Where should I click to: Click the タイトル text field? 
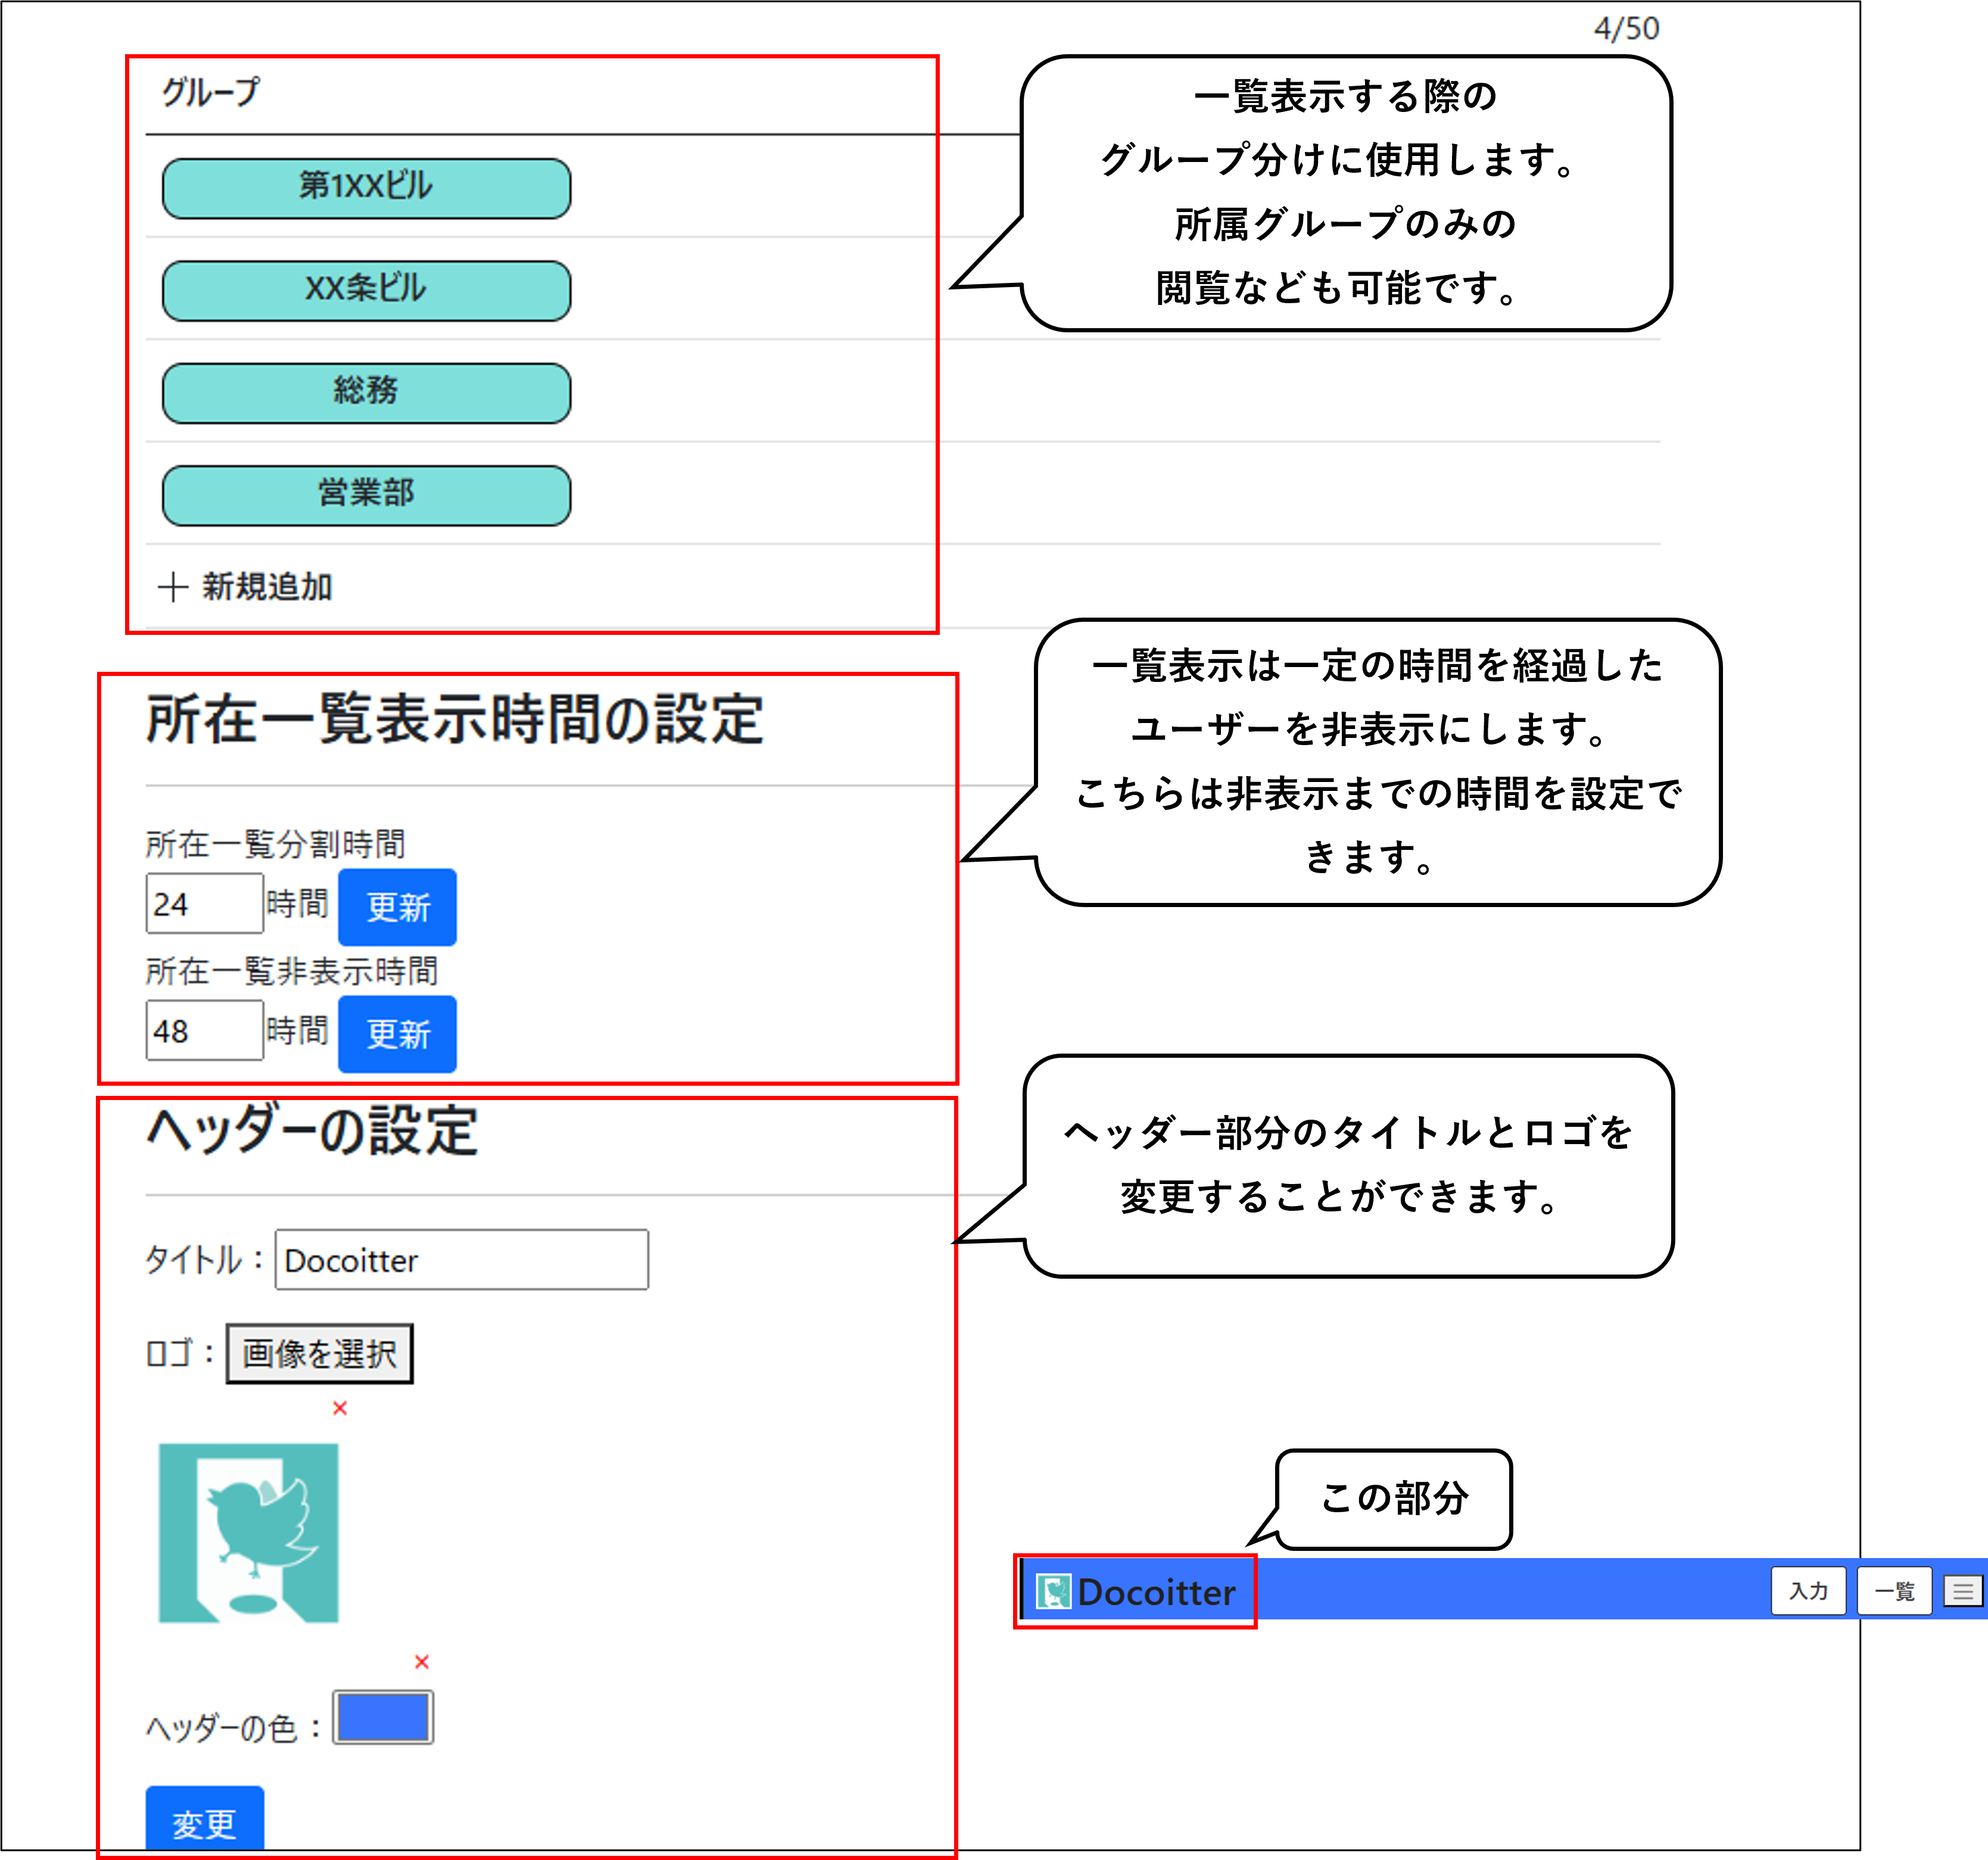pos(461,1260)
